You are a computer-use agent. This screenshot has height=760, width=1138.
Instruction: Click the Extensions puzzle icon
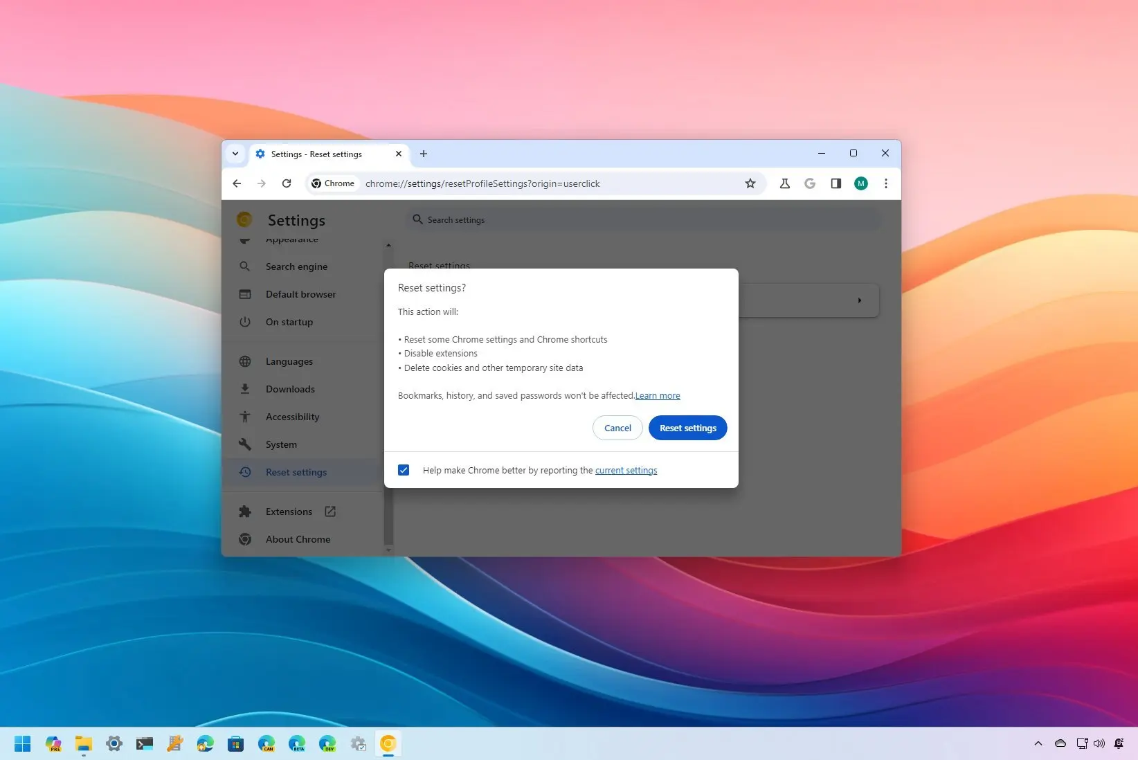[245, 512]
